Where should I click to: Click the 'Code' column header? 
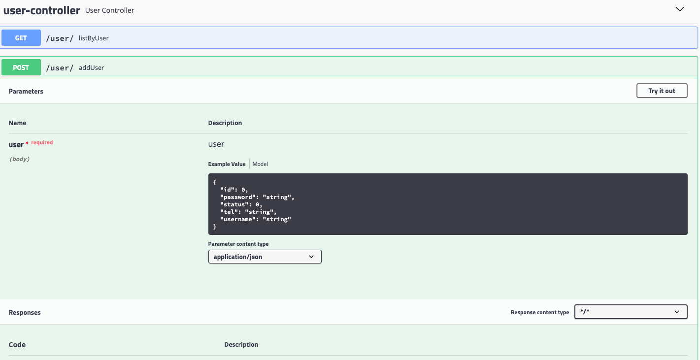17,345
